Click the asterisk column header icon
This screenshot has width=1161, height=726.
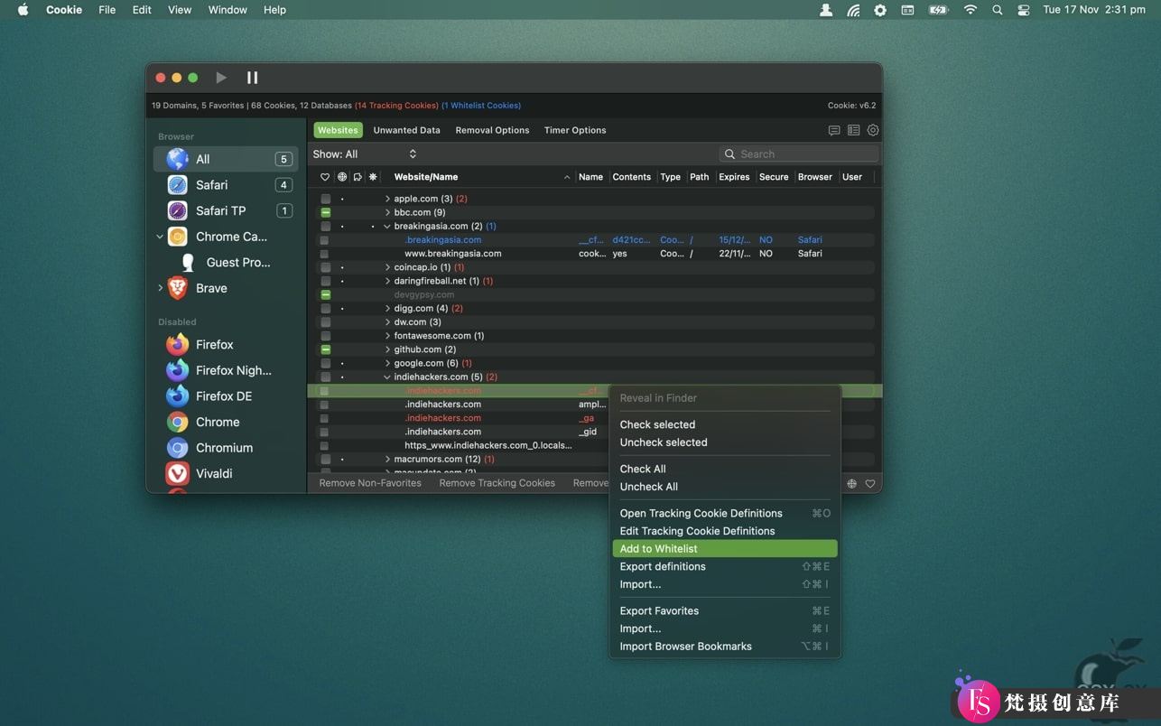click(x=373, y=177)
